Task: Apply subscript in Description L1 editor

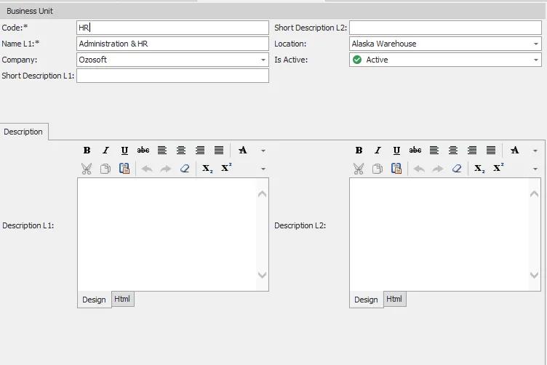Action: [x=207, y=169]
